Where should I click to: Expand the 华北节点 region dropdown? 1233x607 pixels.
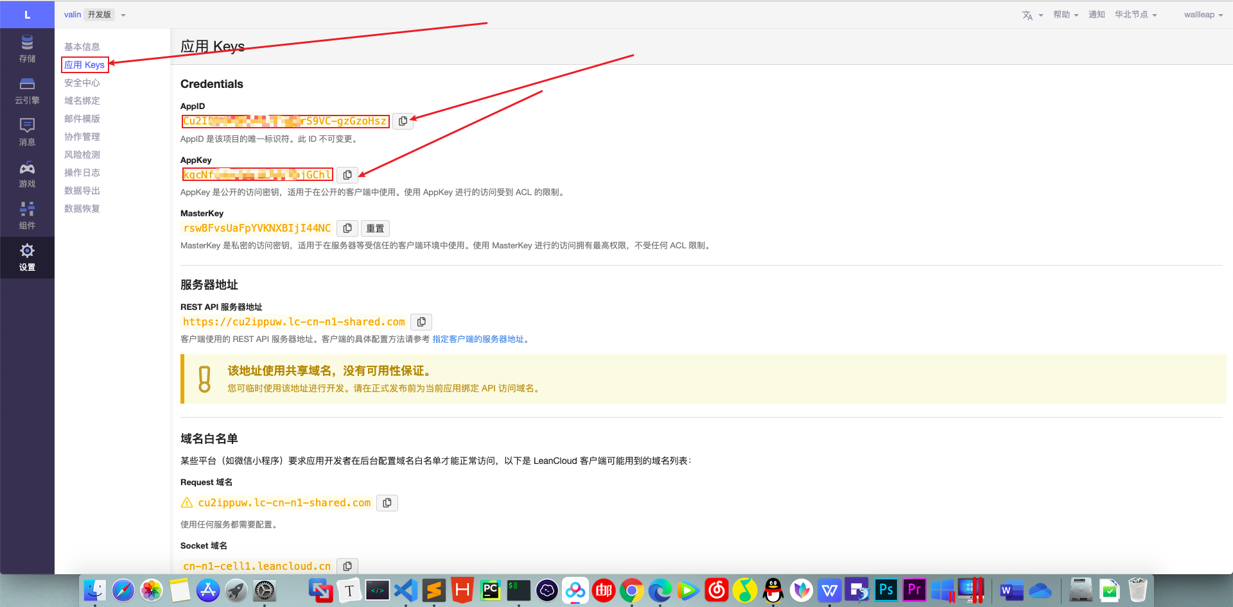pos(1135,15)
